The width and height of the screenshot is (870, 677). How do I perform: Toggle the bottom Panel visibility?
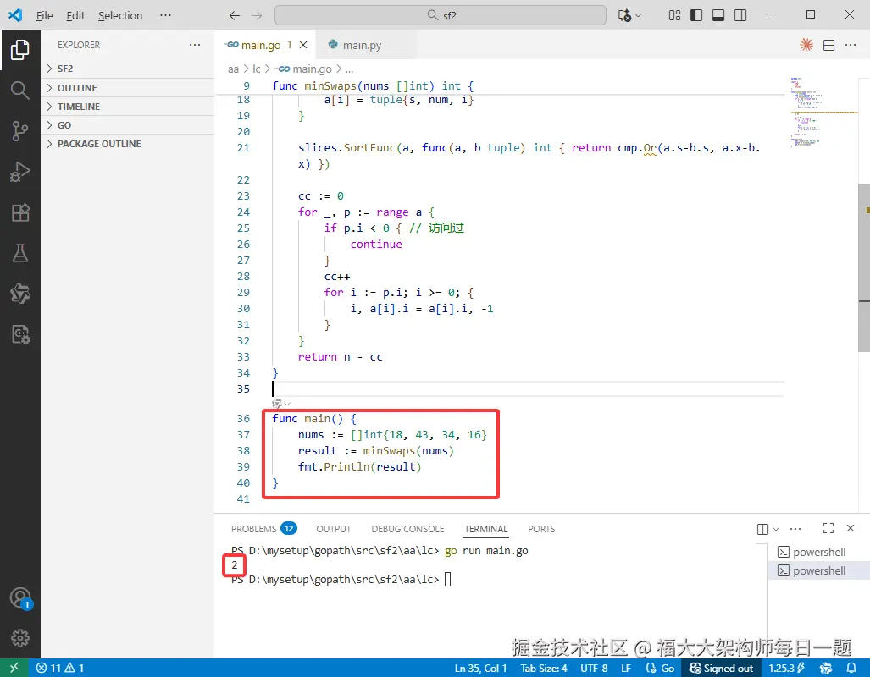tap(718, 15)
